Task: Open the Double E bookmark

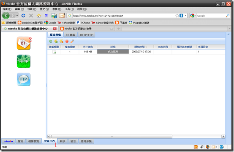Action: click(30, 23)
